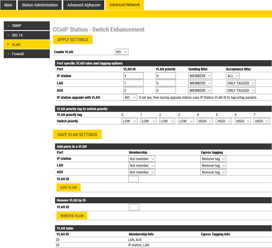
Task: Go to the Advanced Alphacom tab
Action: click(x=84, y=5)
